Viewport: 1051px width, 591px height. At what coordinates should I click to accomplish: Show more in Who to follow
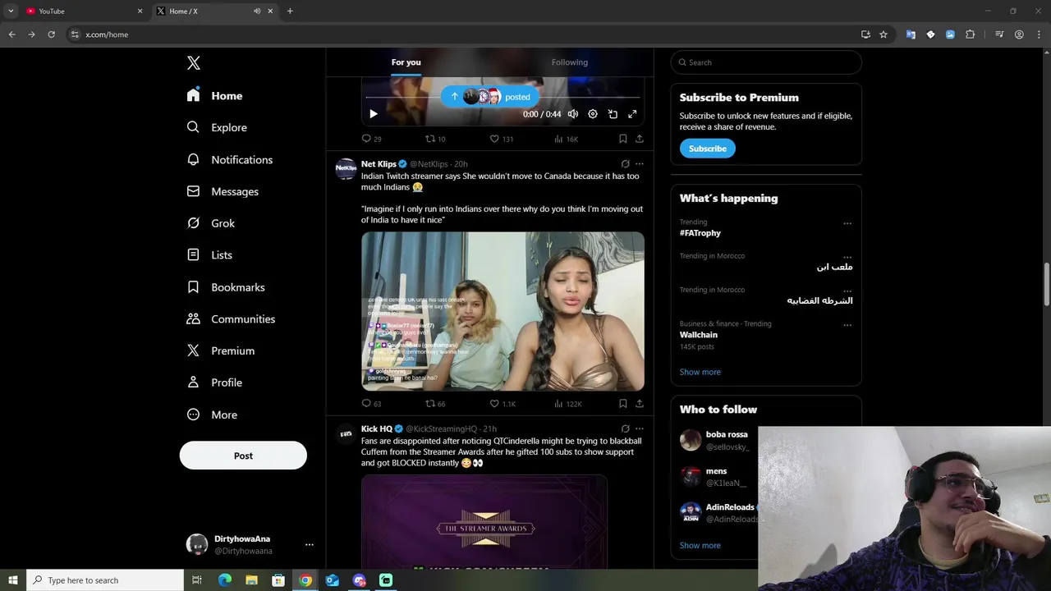[x=700, y=545]
